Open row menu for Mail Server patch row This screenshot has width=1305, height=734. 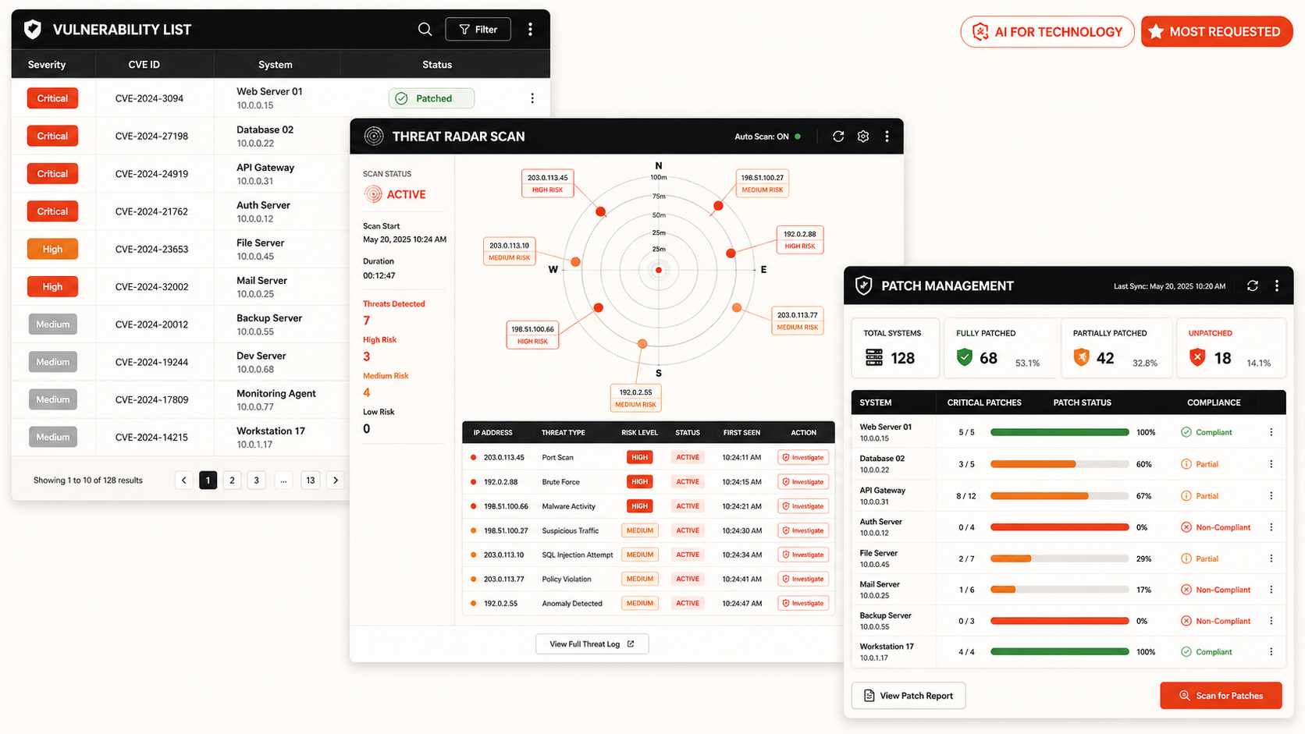[x=1271, y=590]
